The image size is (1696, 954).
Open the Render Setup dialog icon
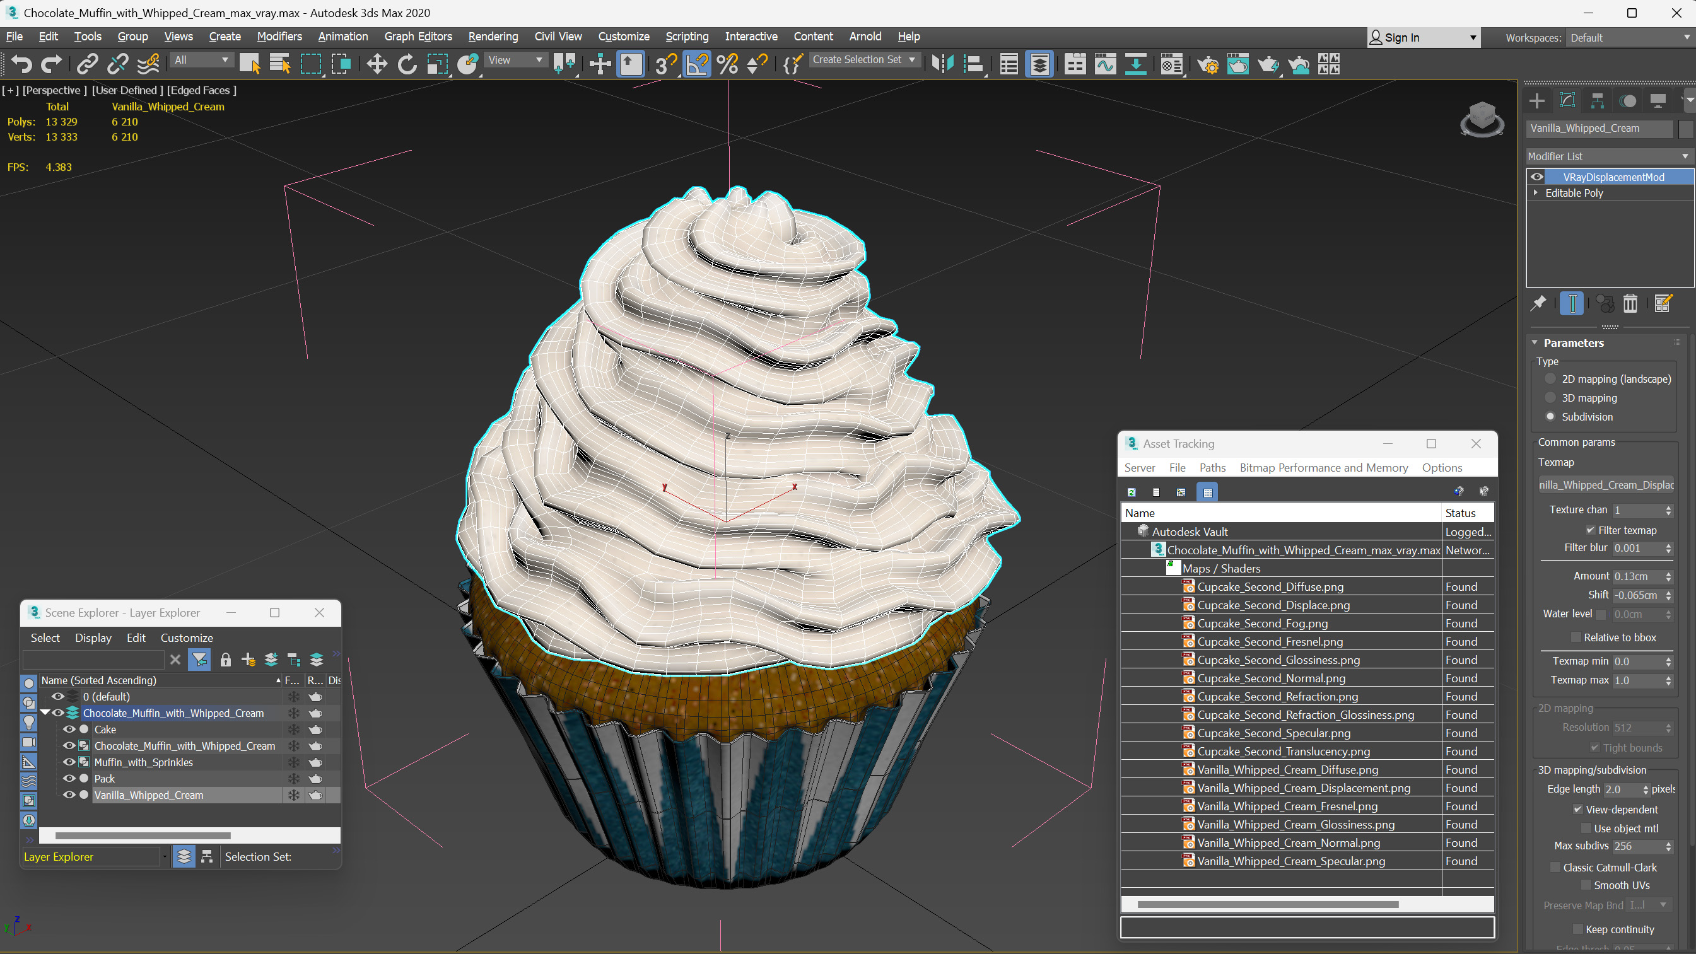click(1207, 64)
